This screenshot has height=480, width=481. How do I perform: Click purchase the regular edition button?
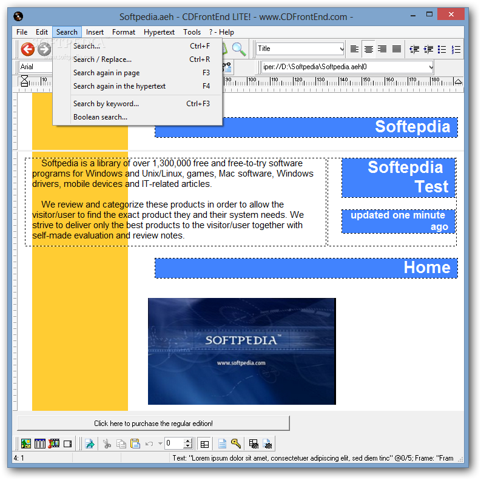[153, 424]
